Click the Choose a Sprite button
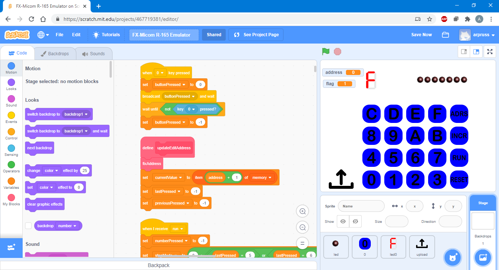The height and width of the screenshot is (270, 499). coord(453,257)
